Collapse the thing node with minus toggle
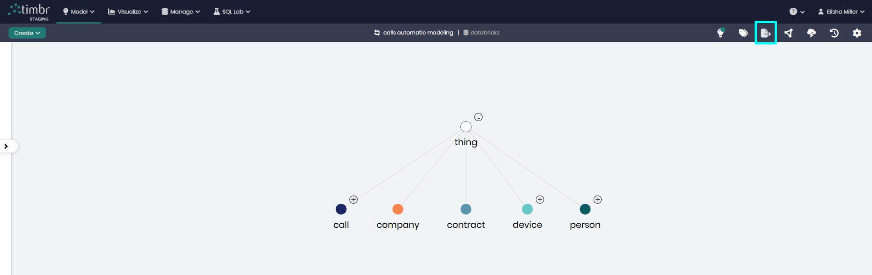 click(x=479, y=117)
